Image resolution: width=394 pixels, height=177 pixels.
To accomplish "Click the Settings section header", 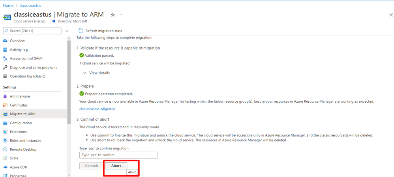I will click(9, 87).
